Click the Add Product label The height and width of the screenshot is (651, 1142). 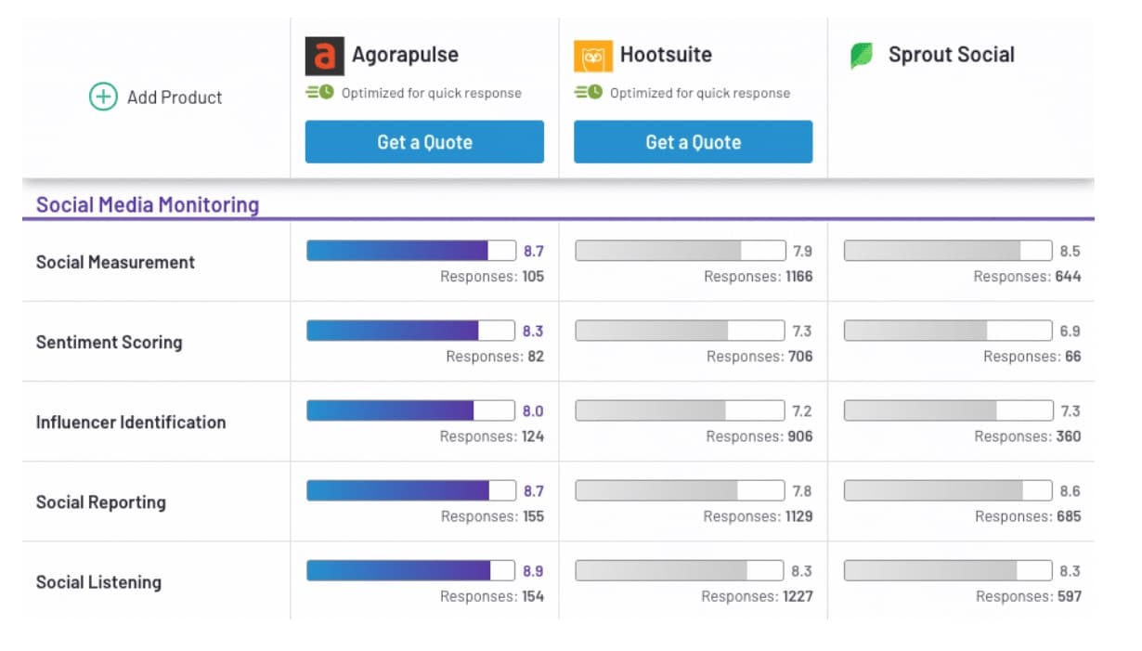tap(175, 98)
